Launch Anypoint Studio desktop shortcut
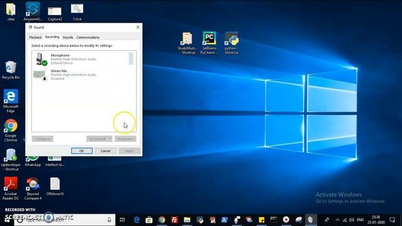The height and width of the screenshot is (226, 402). coord(33,11)
